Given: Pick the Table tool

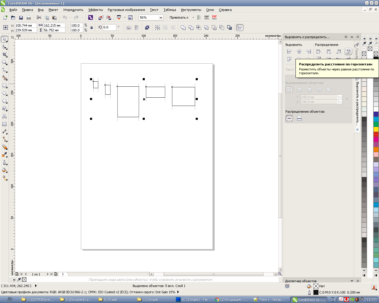Looking at the screenshot, I should [x=4, y=124].
